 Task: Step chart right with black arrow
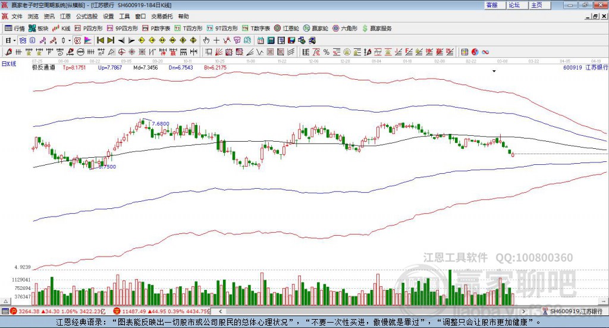tap(131, 40)
